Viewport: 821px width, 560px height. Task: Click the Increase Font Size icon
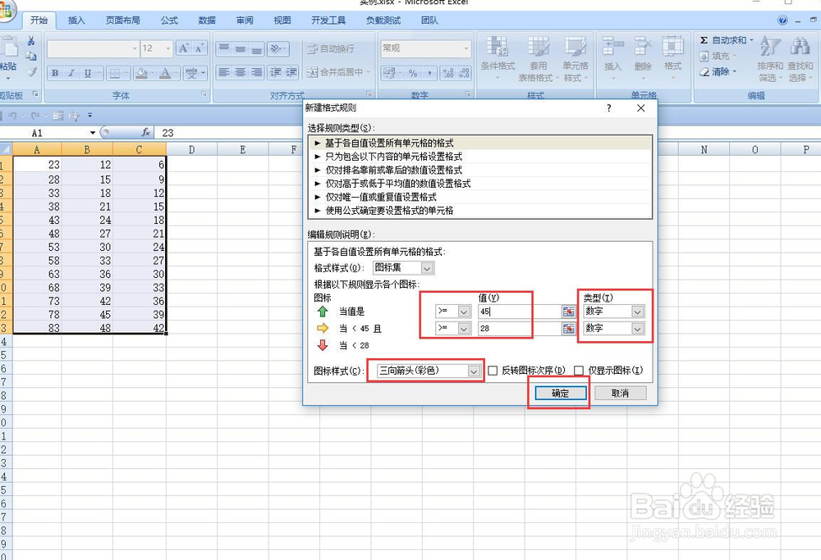(x=183, y=48)
